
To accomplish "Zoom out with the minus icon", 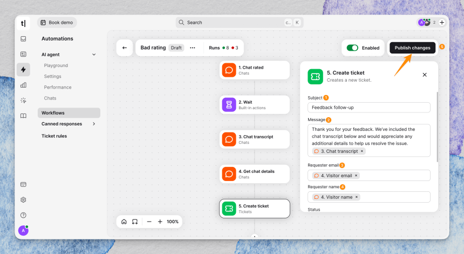I will (x=149, y=222).
